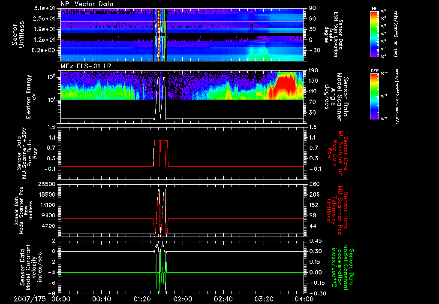
Task: Click the red 'MU Scanner Pos Telemetry' title
Action: point(337,210)
